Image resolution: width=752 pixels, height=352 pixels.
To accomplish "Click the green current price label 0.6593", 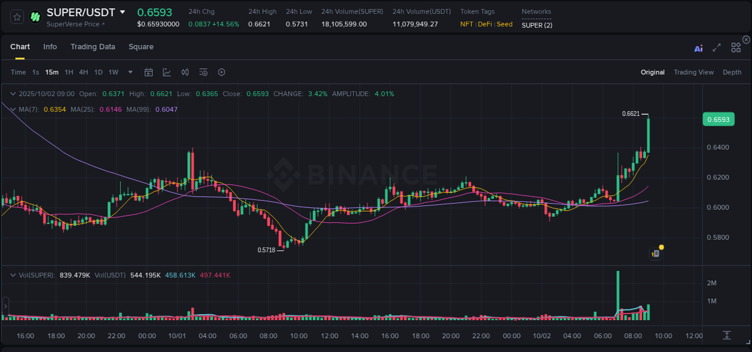I will click(718, 119).
